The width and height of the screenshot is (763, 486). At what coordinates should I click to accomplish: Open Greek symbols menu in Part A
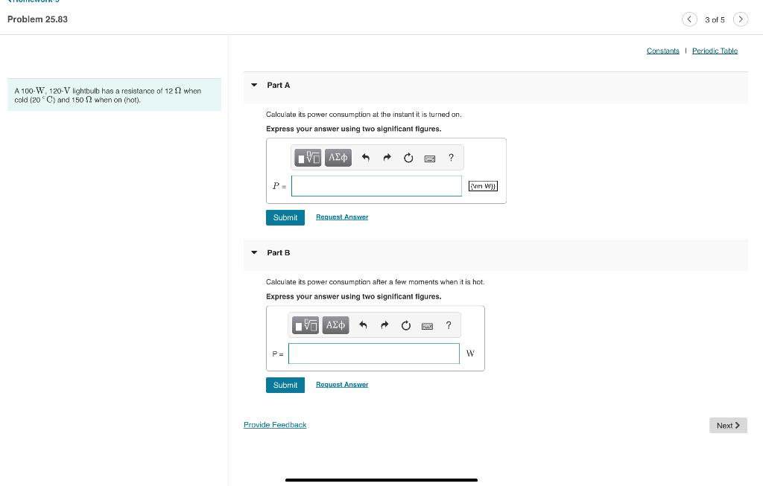(x=338, y=158)
